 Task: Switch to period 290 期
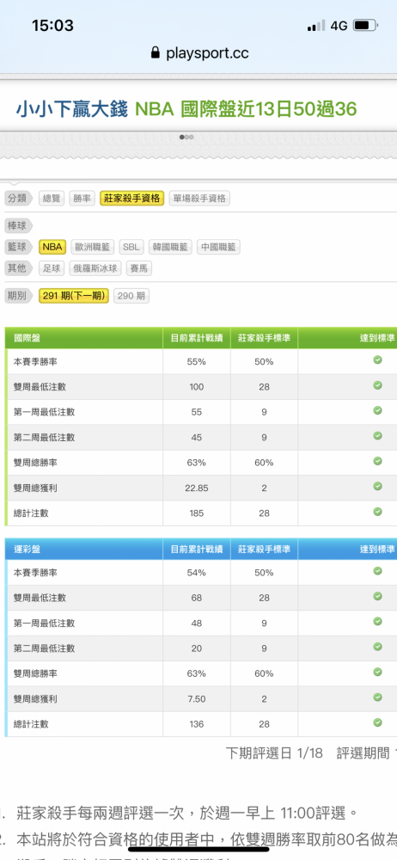tap(131, 296)
